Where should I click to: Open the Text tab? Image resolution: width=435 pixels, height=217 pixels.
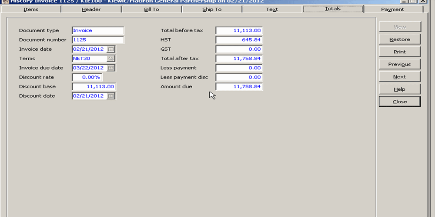click(x=272, y=9)
